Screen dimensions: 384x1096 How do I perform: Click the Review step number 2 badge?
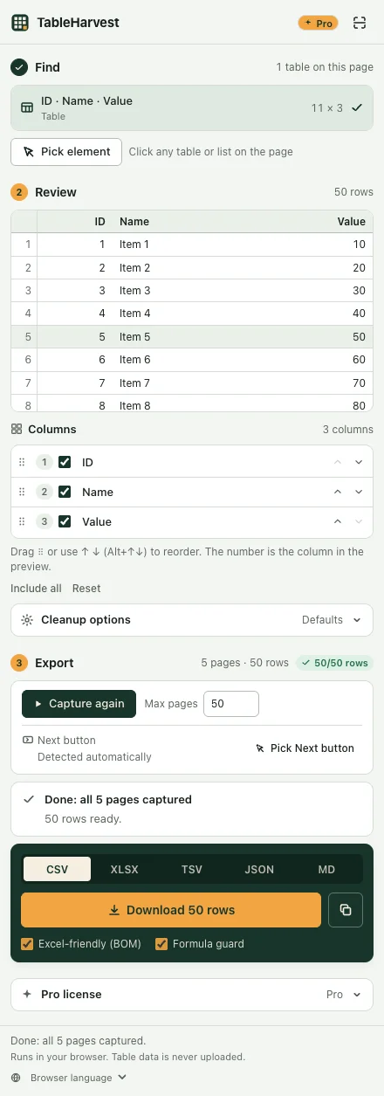[x=19, y=192]
